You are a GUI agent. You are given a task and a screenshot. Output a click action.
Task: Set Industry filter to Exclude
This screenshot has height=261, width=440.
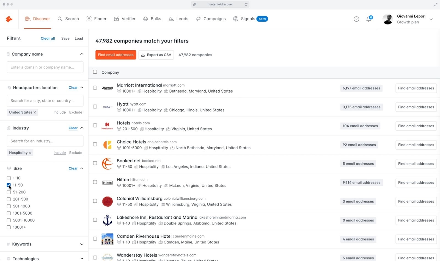coord(76,153)
